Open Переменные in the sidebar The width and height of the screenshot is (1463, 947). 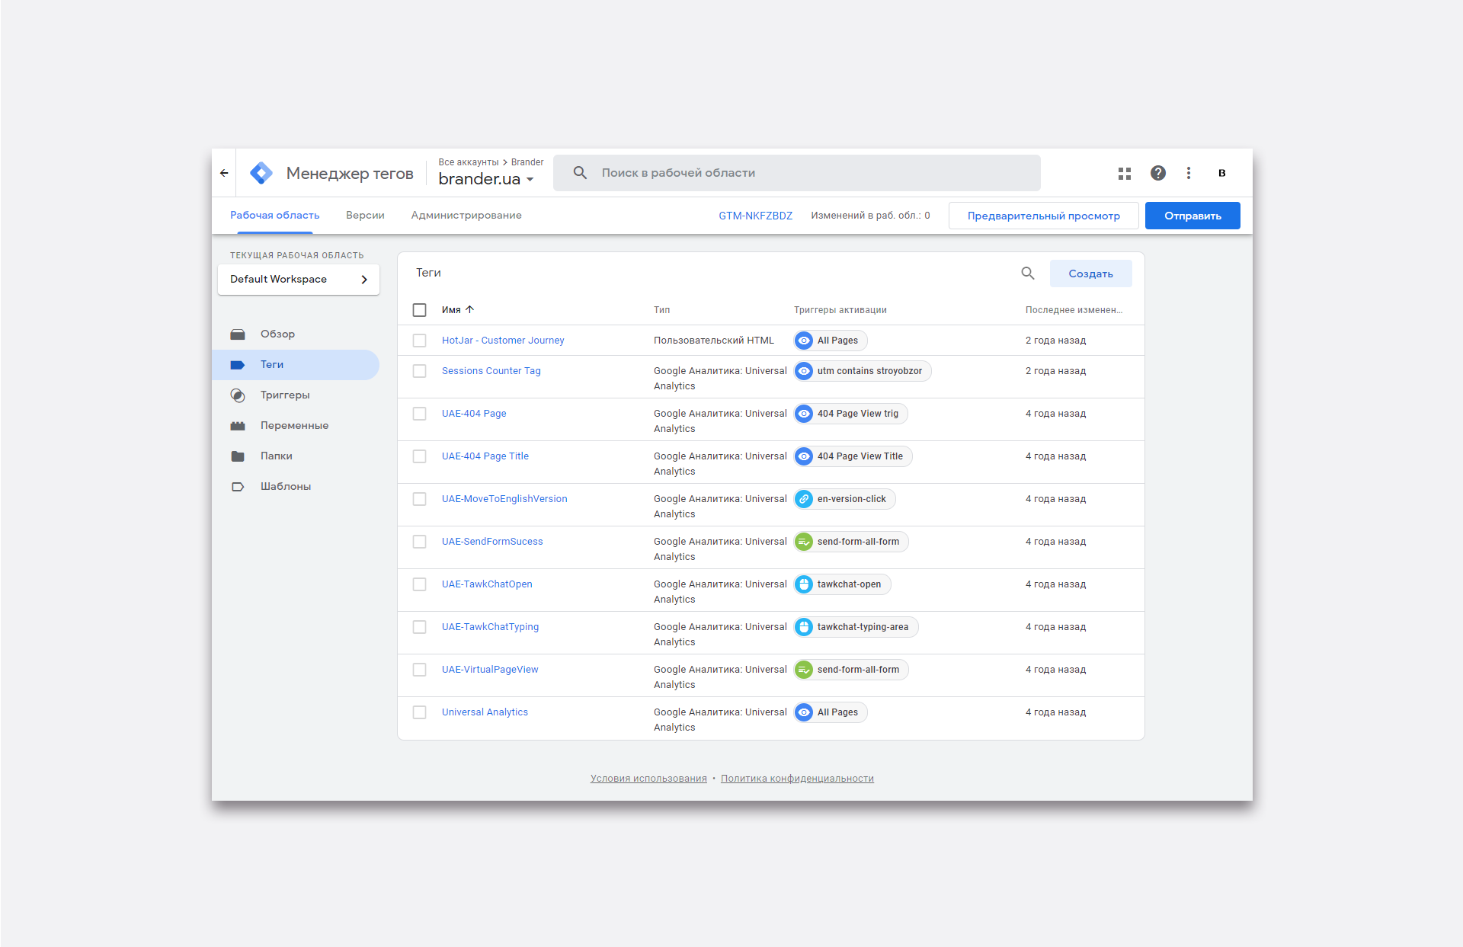(x=294, y=425)
